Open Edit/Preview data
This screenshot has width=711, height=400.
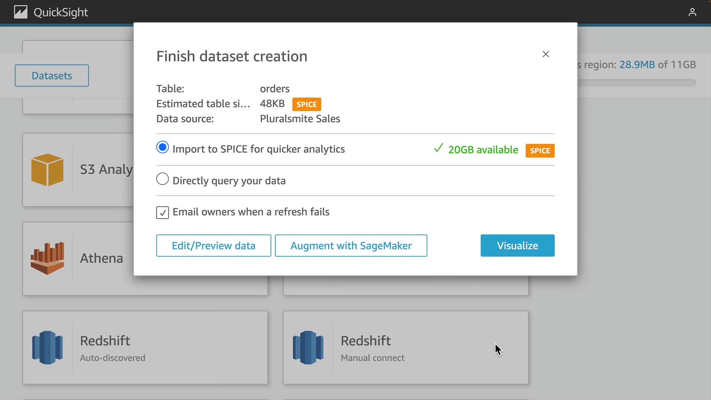coord(214,246)
